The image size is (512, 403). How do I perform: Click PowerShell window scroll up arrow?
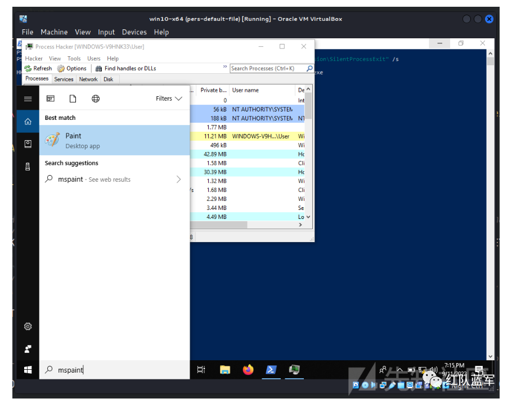[x=491, y=53]
